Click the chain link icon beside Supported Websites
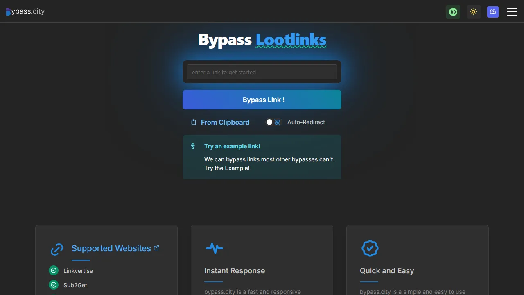Image resolution: width=524 pixels, height=295 pixels. pos(57,249)
